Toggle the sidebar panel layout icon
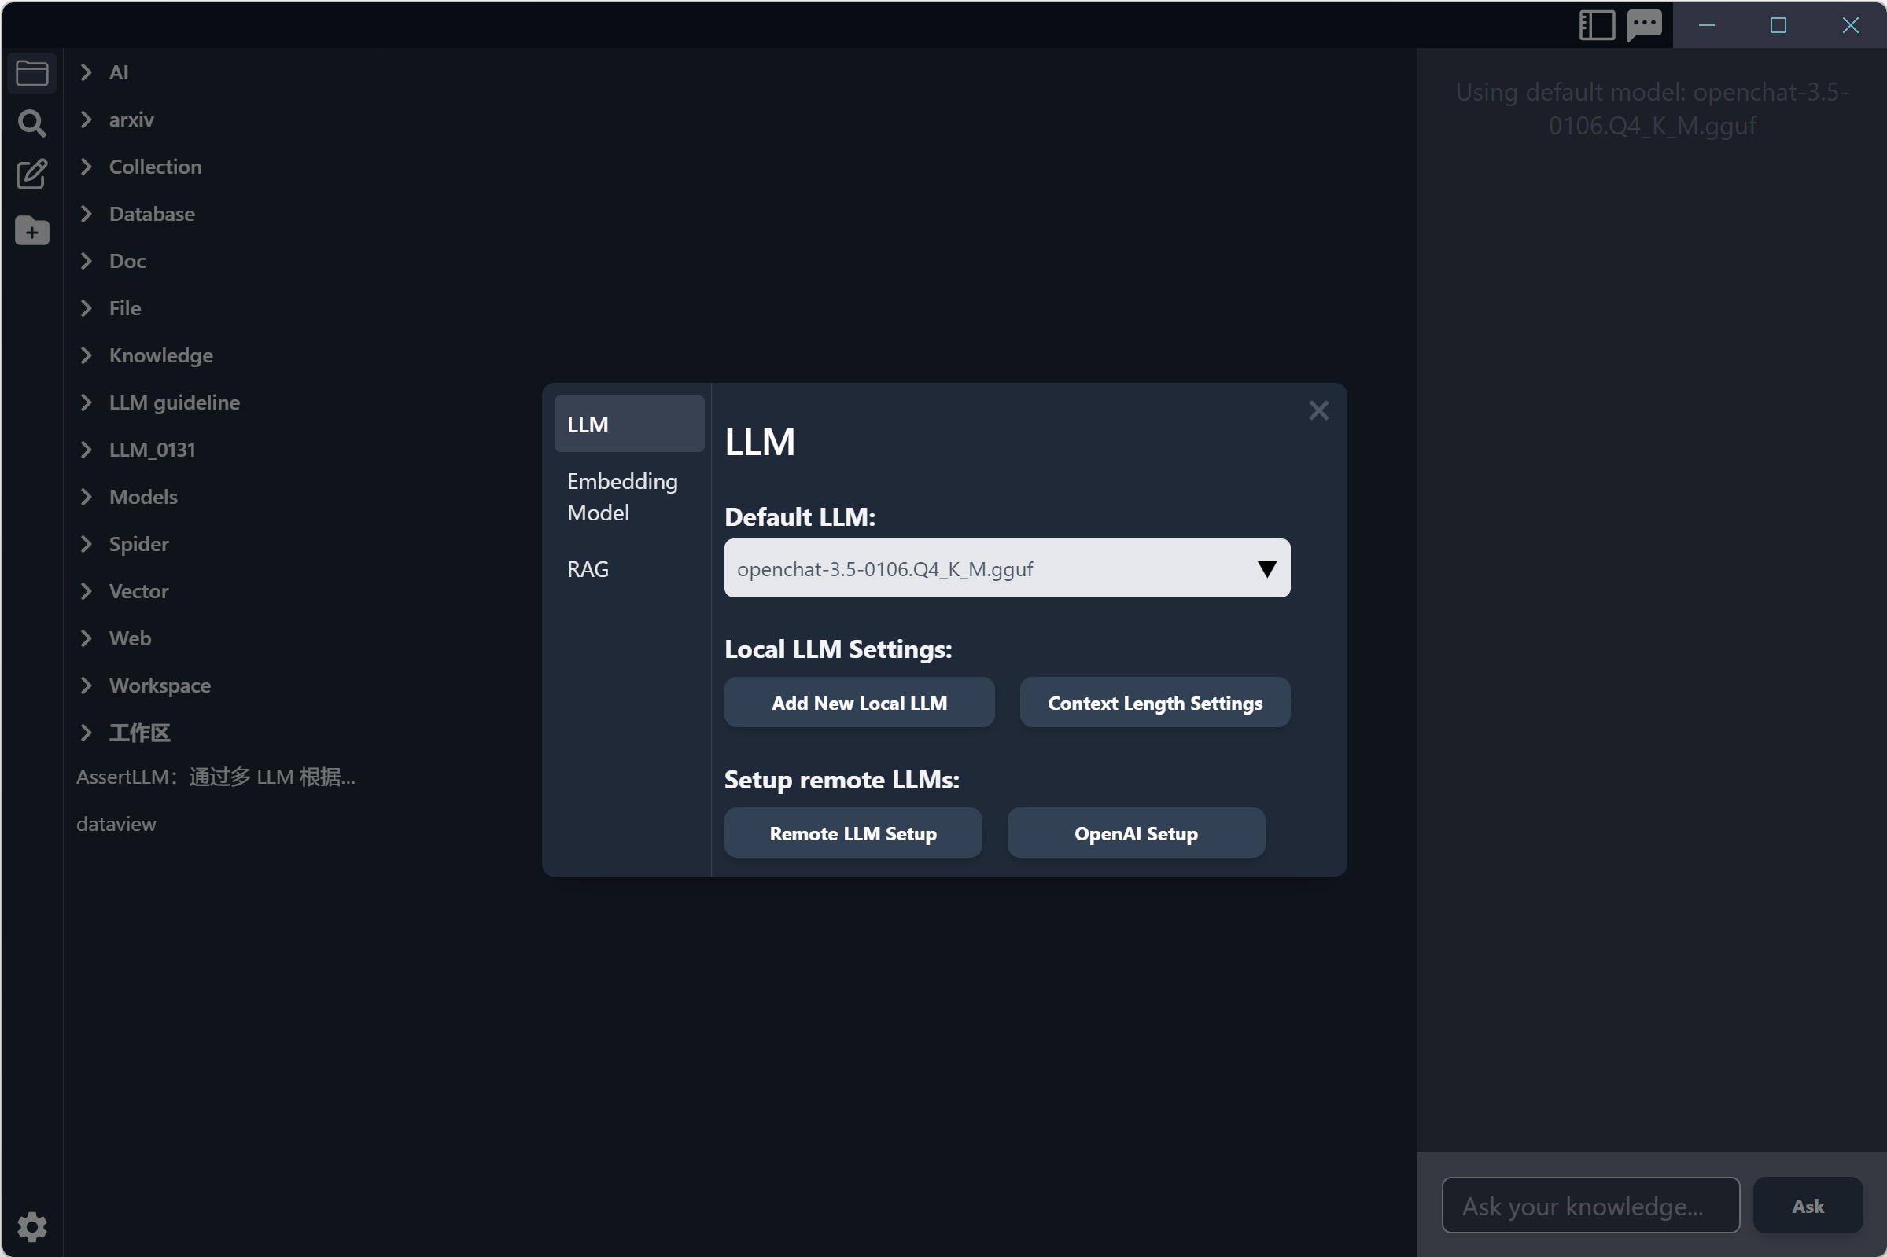This screenshot has height=1257, width=1887. tap(1596, 25)
